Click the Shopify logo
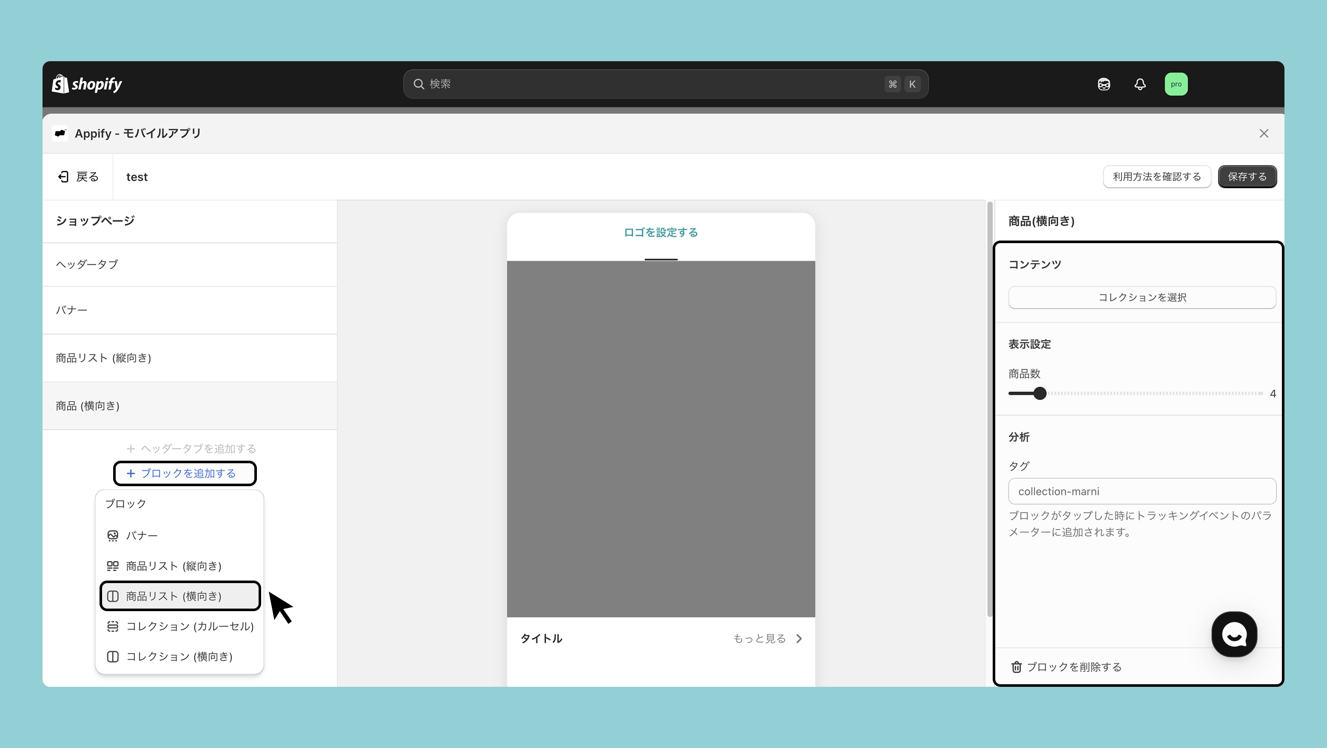 [x=86, y=84]
